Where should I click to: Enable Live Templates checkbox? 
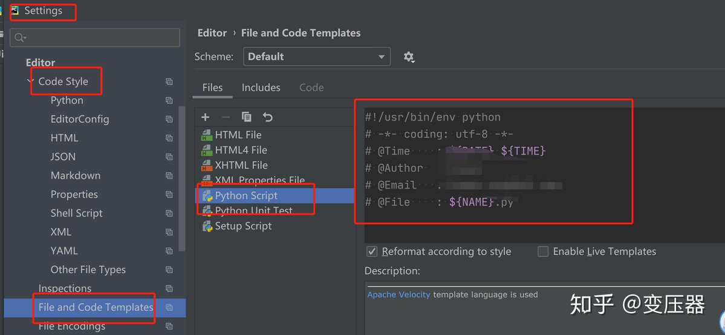pos(543,252)
